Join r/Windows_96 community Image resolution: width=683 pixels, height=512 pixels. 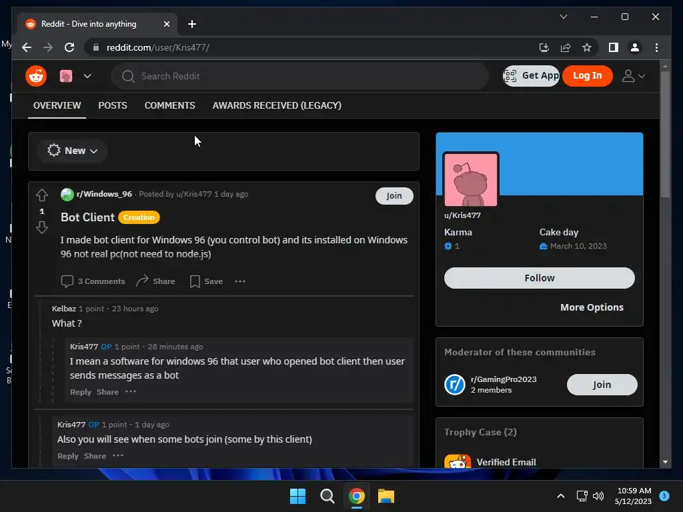point(394,196)
